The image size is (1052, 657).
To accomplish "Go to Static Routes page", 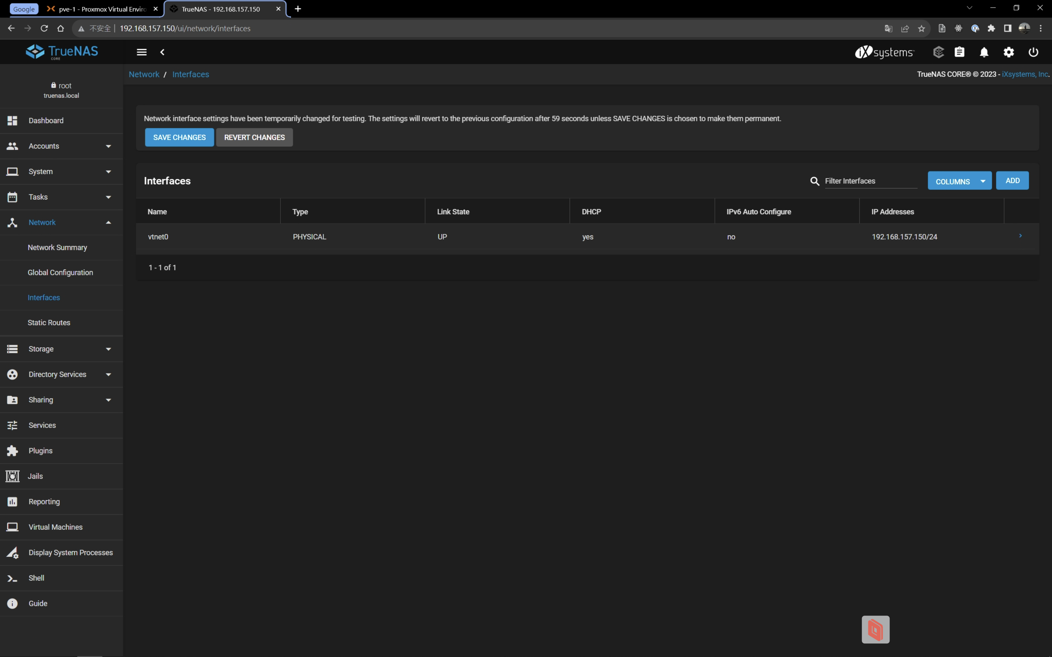I will tap(49, 323).
